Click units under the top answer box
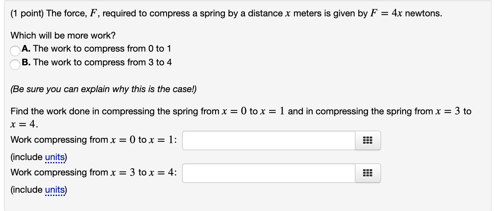The image size is (495, 211). (x=54, y=157)
